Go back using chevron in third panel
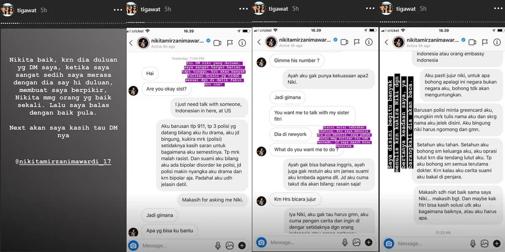This screenshot has width=505, height=252. (259, 42)
